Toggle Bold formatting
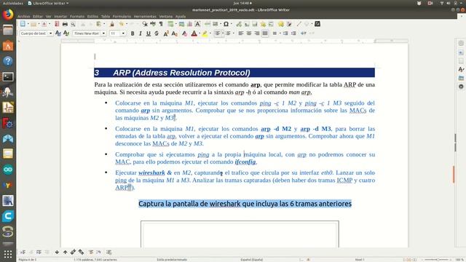The width and height of the screenshot is (466, 262). [133, 33]
